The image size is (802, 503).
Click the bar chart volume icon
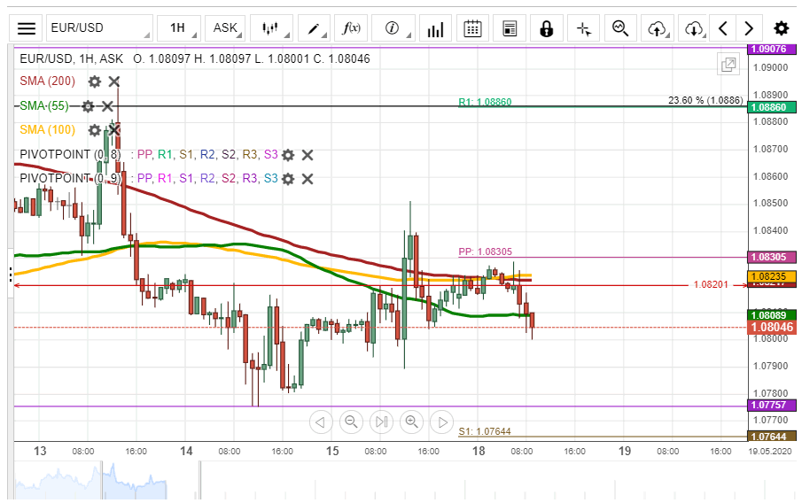pos(435,28)
